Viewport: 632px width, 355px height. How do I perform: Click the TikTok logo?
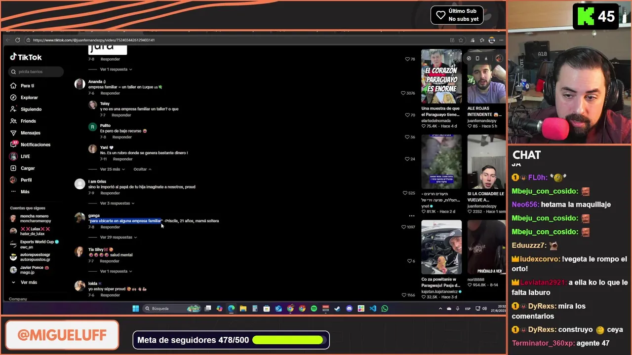(x=26, y=57)
